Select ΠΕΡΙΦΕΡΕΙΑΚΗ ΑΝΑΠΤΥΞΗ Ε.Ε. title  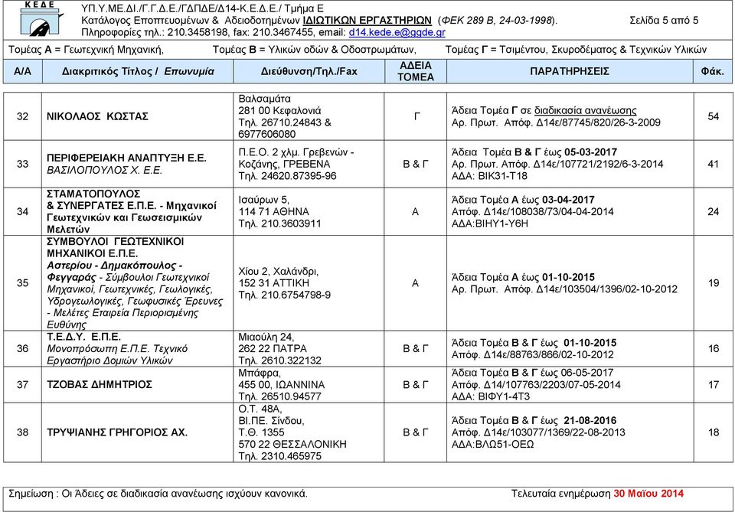126,158
